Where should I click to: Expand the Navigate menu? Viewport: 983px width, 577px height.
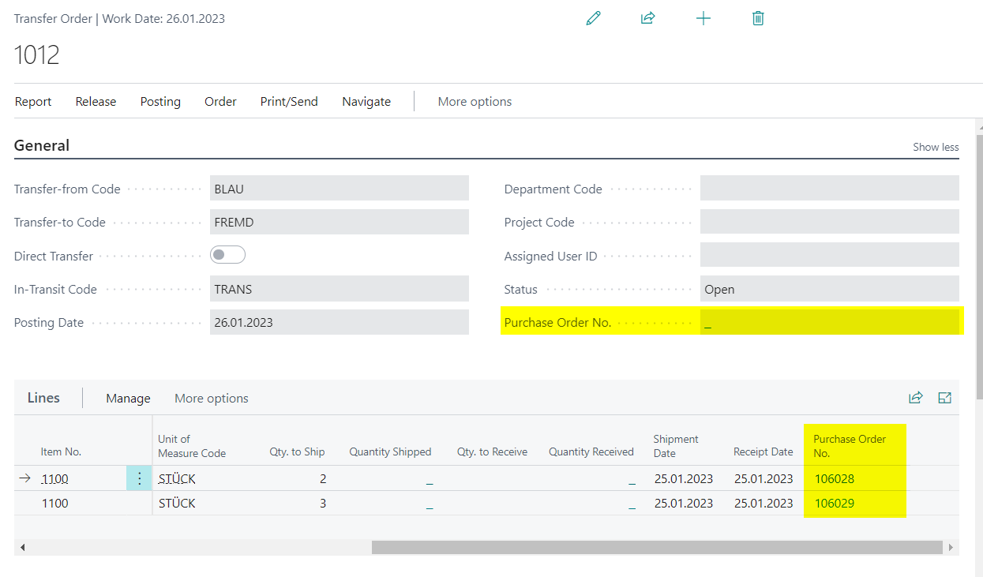(x=366, y=101)
